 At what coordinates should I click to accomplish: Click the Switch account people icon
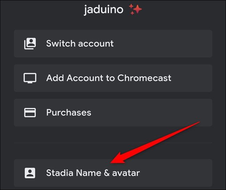pyautogui.click(x=30, y=43)
